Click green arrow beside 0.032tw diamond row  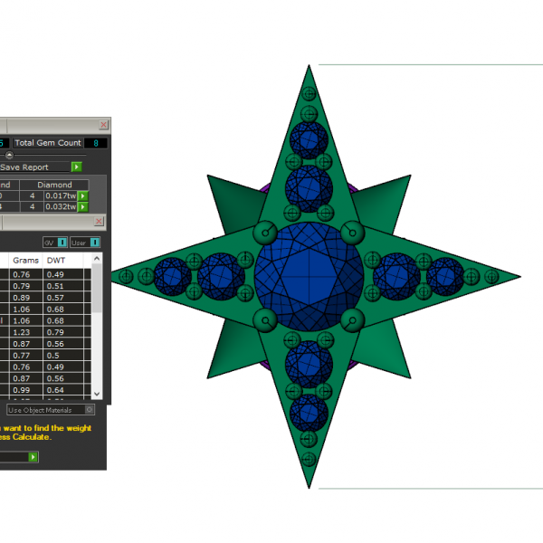pyautogui.click(x=83, y=206)
